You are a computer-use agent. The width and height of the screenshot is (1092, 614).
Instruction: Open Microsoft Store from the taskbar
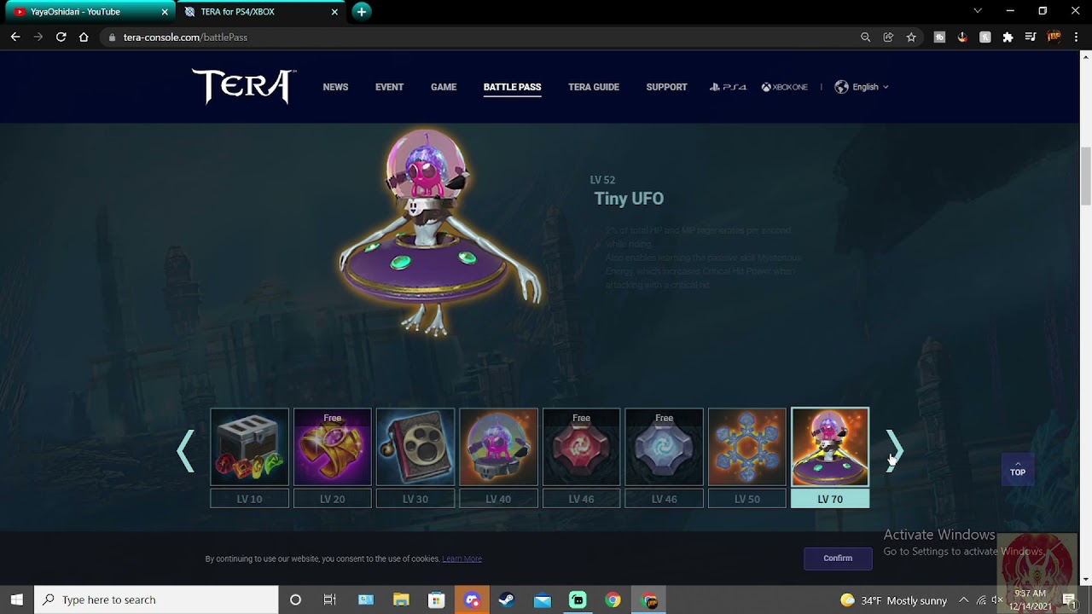pyautogui.click(x=436, y=600)
